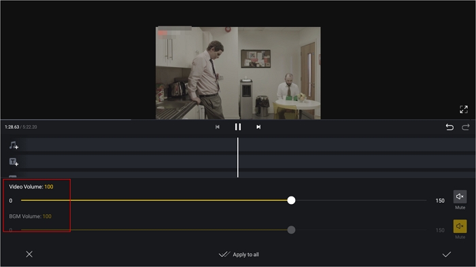
Task: Click the 1:28.63 timecode
Action: 12,127
